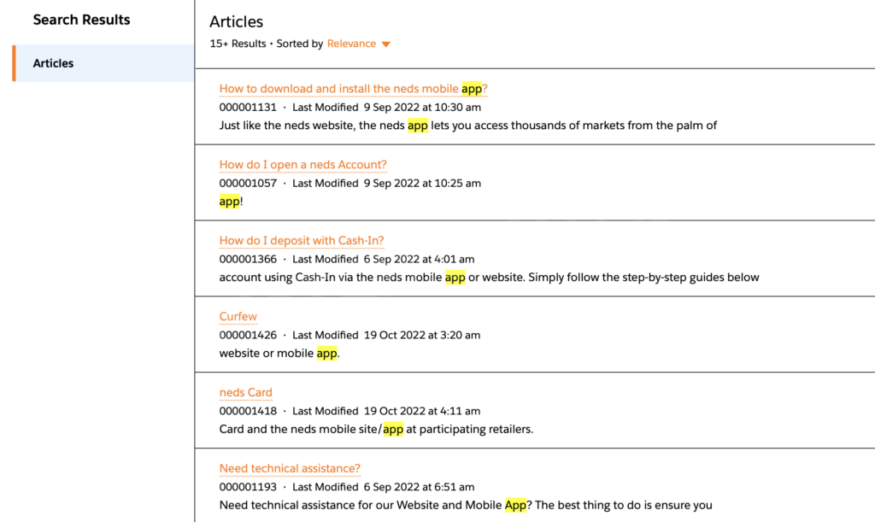Click the highlighted "App" term in the technical assistance snippet

tap(515, 504)
